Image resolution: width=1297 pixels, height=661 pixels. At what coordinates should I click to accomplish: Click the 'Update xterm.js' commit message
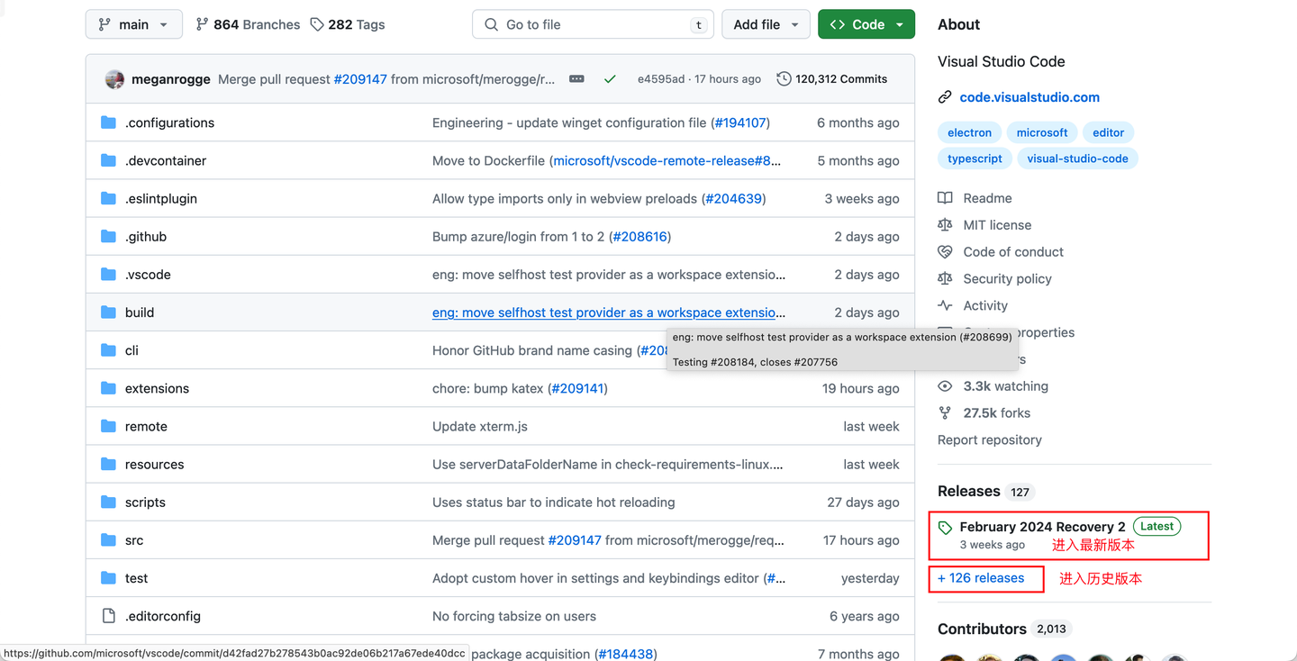coord(480,426)
